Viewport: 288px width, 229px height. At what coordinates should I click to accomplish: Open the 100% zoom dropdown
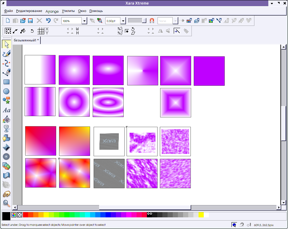coord(84,21)
